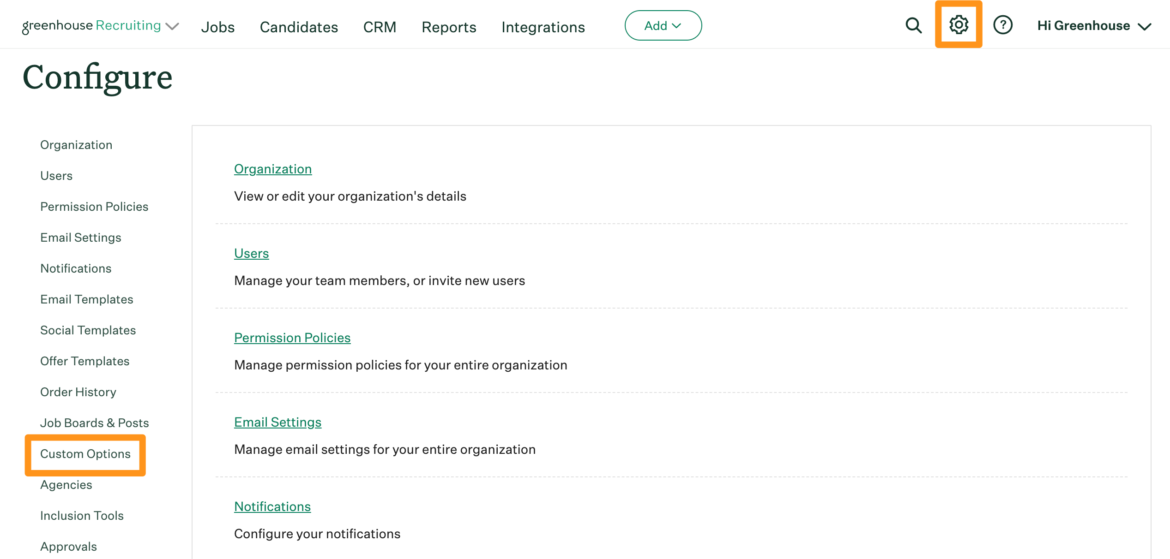Open the Notifications configuration link
This screenshot has height=559, width=1170.
[x=272, y=506]
